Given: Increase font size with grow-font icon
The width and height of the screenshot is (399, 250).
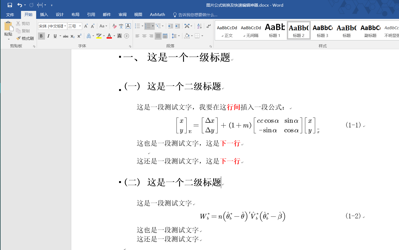Looking at the screenshot, I should coord(86,26).
